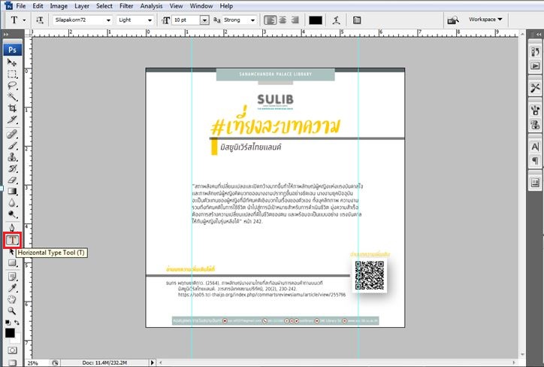
Task: Open the Analysis menu
Action: point(151,6)
